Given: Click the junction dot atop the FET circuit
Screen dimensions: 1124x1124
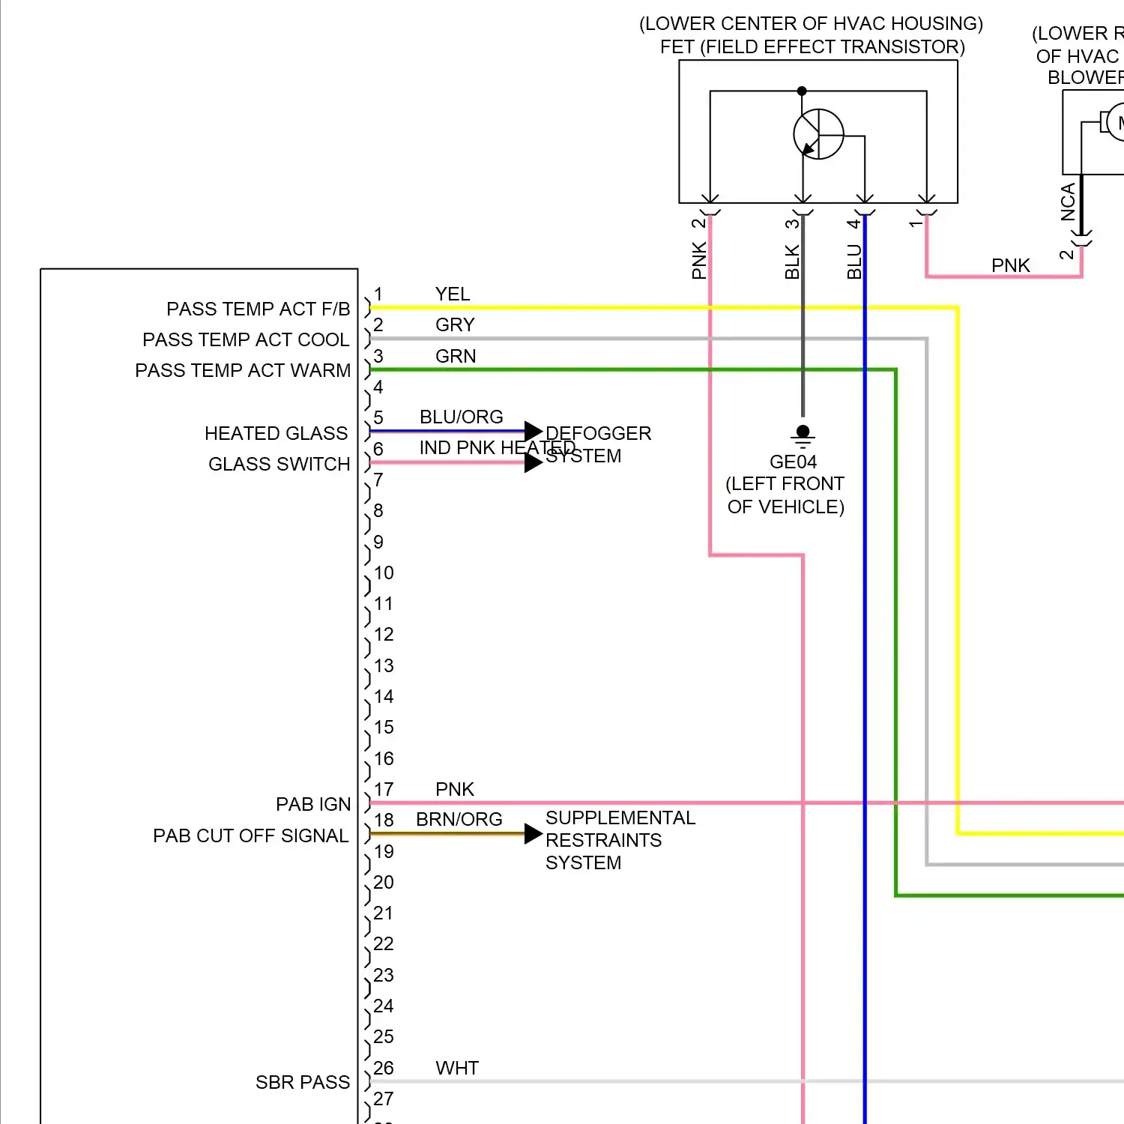Looking at the screenshot, I should coord(802,91).
